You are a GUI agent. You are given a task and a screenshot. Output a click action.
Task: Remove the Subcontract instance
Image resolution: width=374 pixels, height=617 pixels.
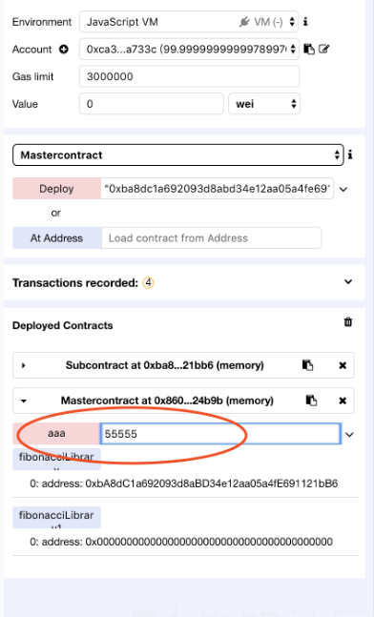point(343,365)
